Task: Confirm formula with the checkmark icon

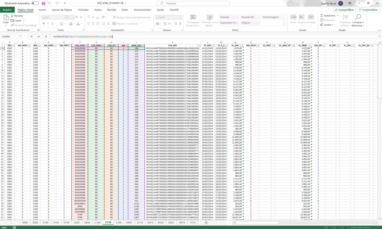Action: tap(39, 36)
